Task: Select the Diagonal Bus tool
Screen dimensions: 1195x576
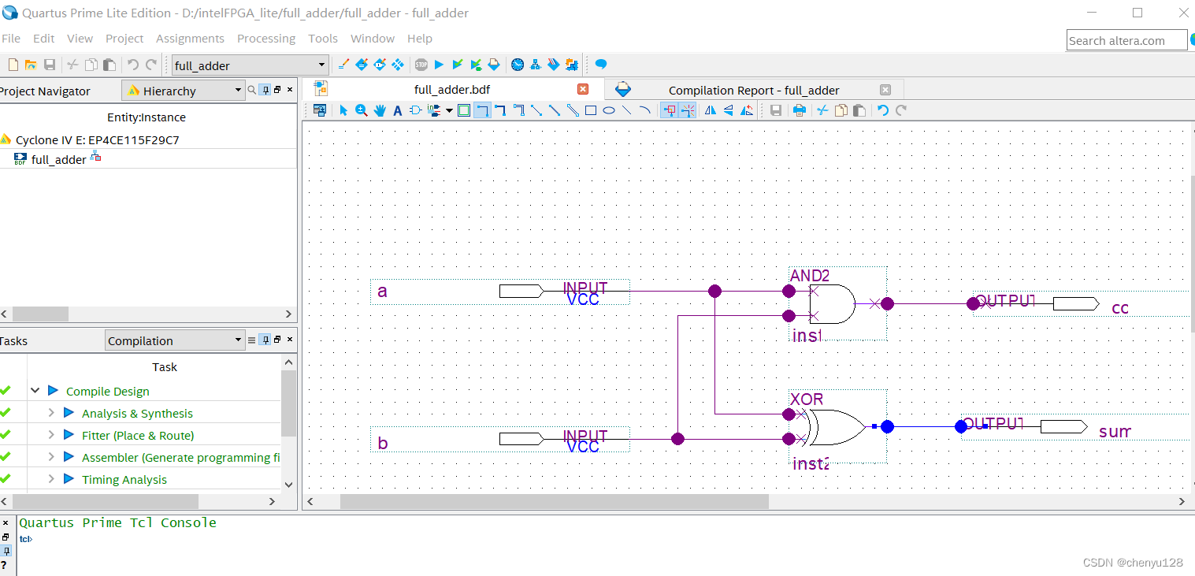Action: (555, 110)
